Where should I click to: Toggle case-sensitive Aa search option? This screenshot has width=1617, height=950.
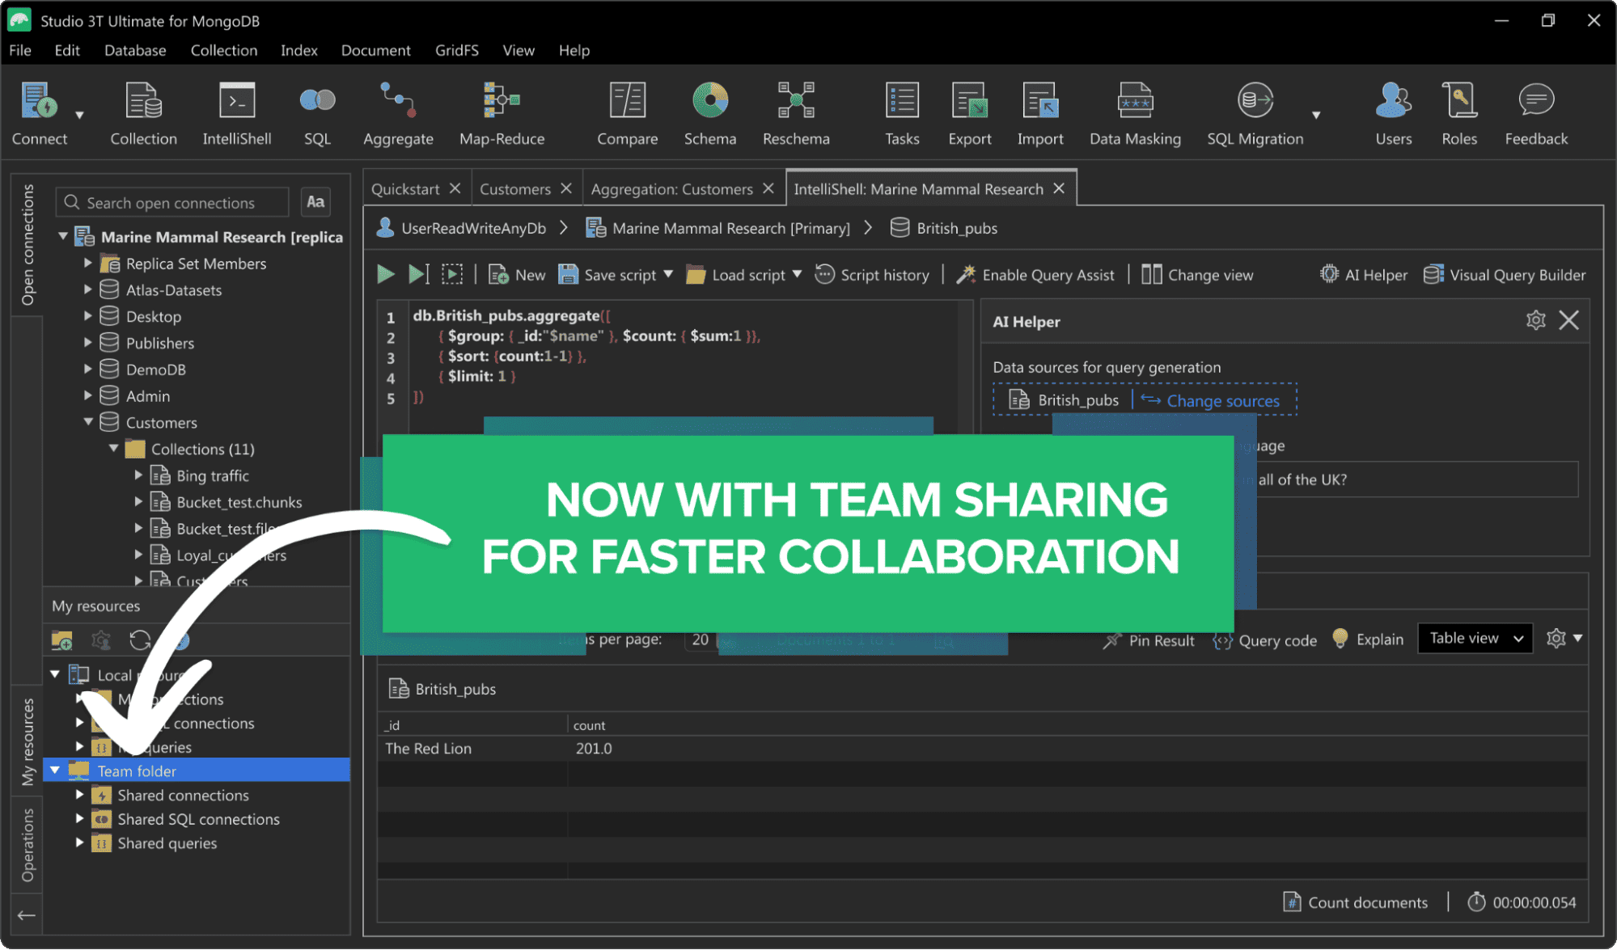pyautogui.click(x=315, y=202)
